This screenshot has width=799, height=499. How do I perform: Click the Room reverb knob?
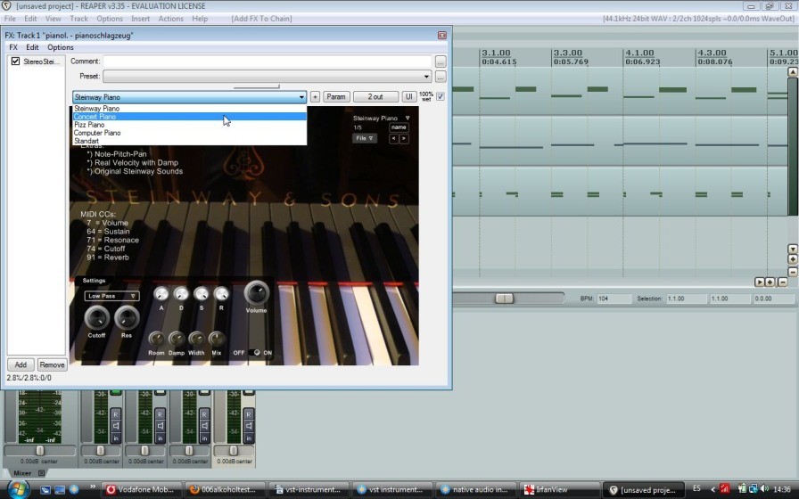click(156, 339)
